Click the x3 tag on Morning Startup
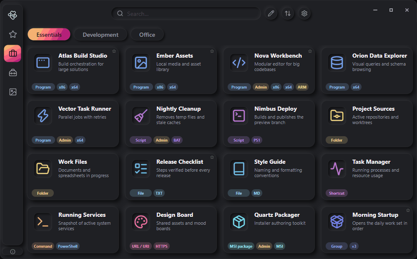 pos(354,246)
